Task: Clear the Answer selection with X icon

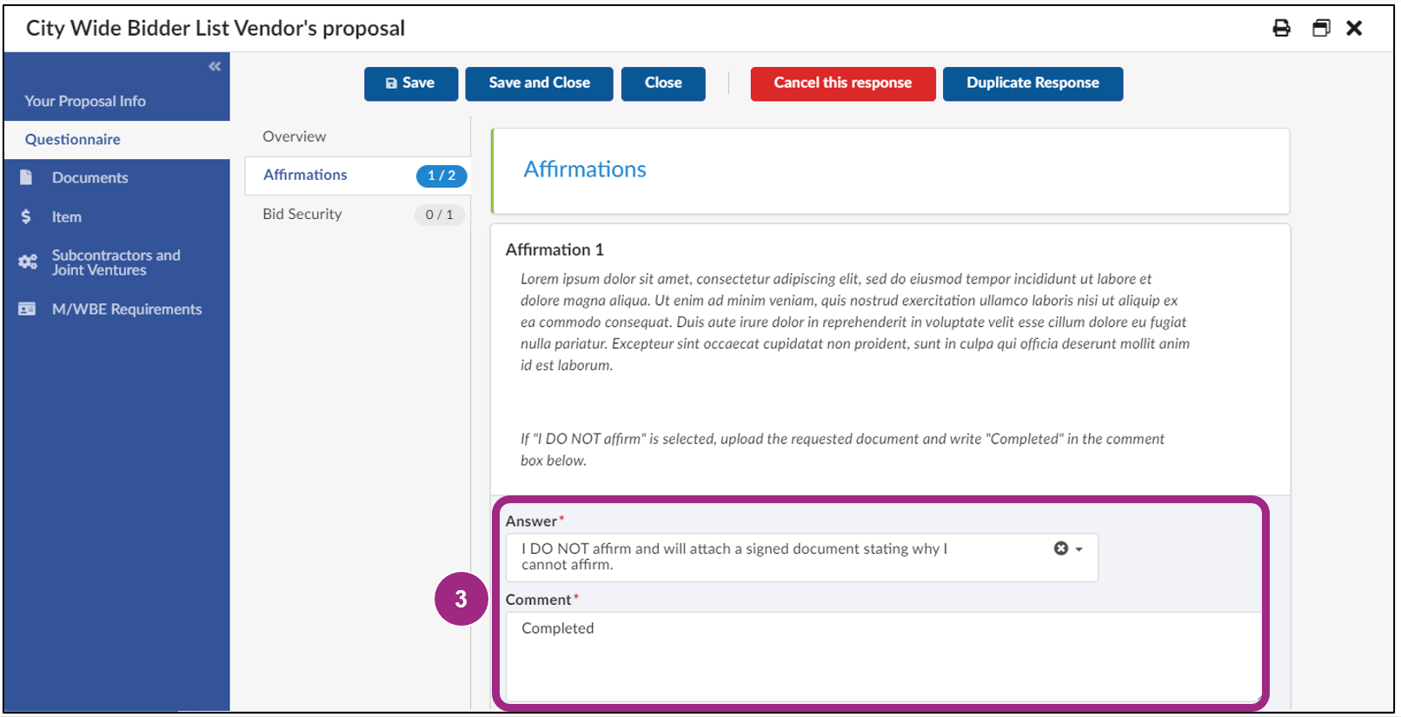Action: click(x=1060, y=548)
